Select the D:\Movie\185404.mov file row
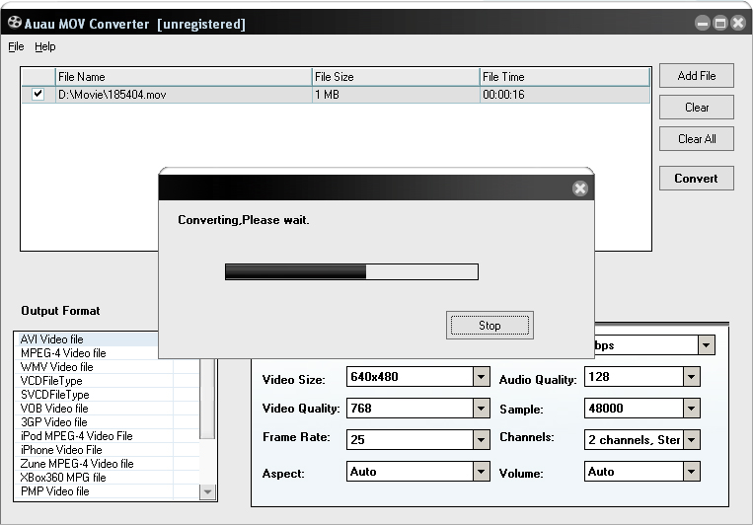The width and height of the screenshot is (753, 525). (336, 95)
